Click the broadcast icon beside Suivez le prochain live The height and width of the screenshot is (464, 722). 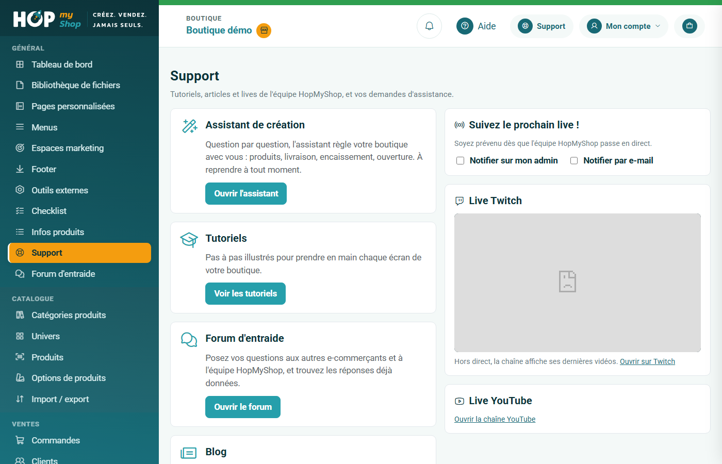(x=460, y=125)
